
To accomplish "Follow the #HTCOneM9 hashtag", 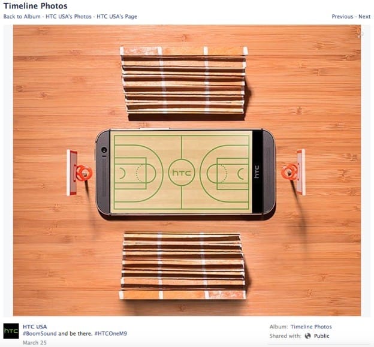I will tap(111, 333).
